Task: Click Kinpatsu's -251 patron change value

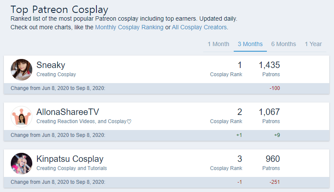Action: tap(275, 182)
